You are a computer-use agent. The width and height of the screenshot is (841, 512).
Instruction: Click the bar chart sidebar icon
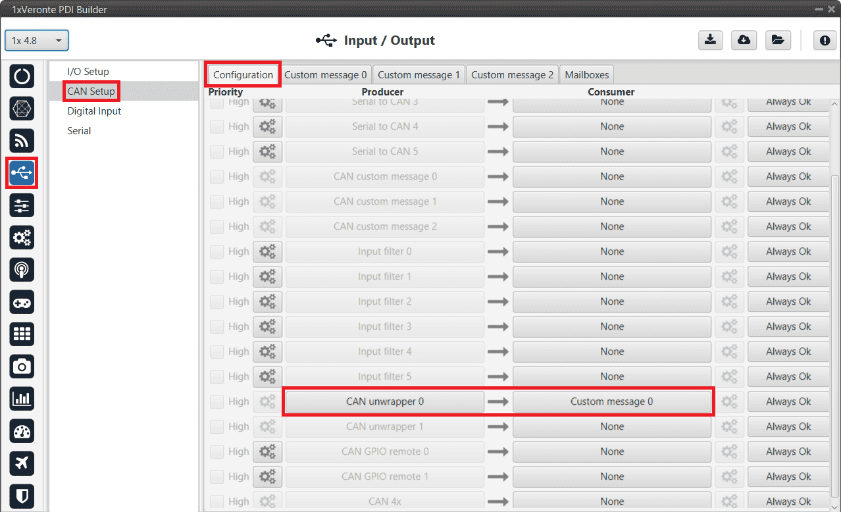[22, 399]
